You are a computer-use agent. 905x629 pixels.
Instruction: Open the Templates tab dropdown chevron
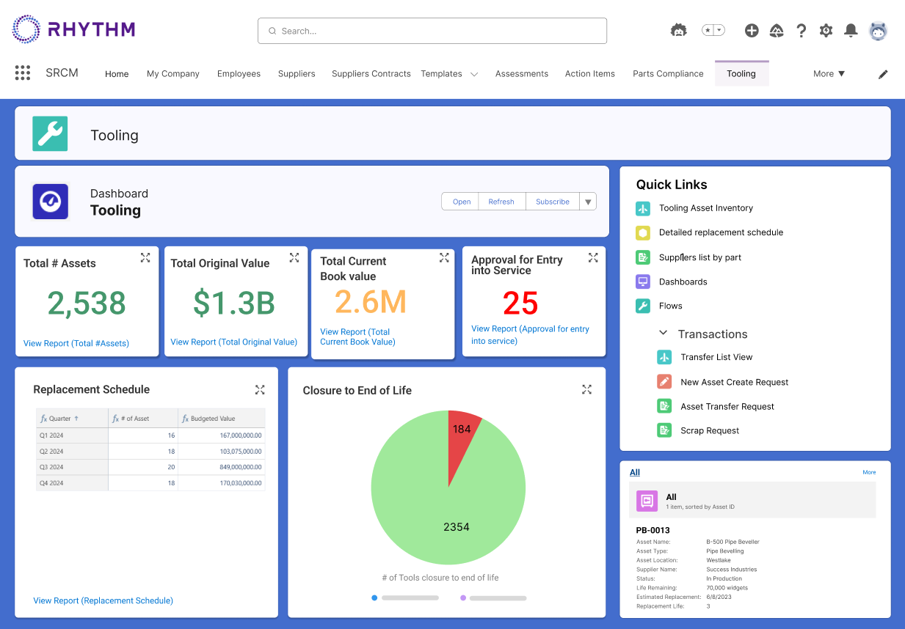coord(474,74)
